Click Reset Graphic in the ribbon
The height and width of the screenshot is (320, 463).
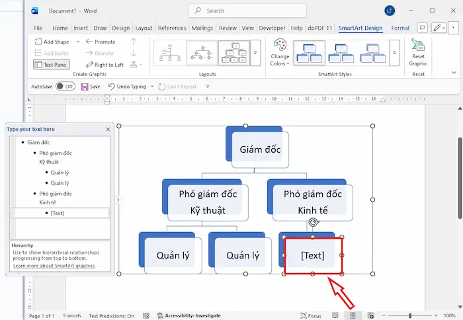(418, 52)
